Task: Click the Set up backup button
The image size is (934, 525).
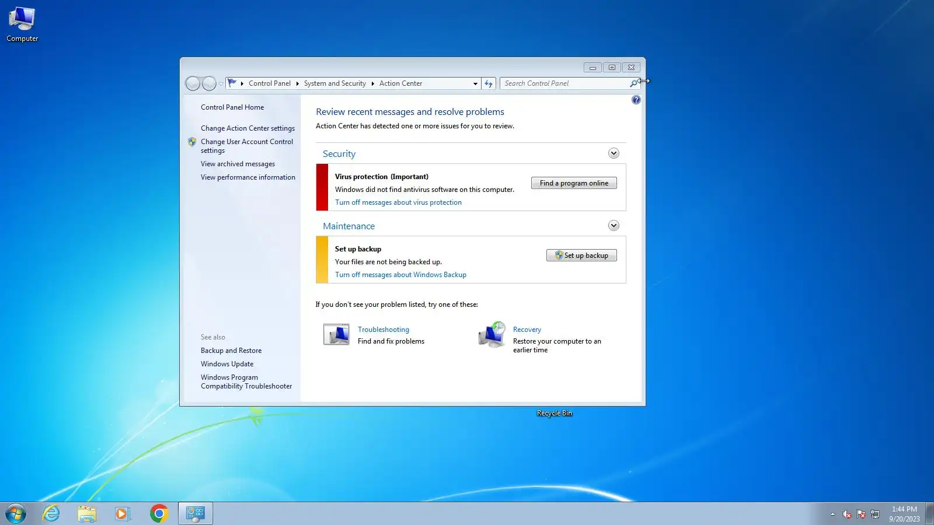Action: [581, 256]
